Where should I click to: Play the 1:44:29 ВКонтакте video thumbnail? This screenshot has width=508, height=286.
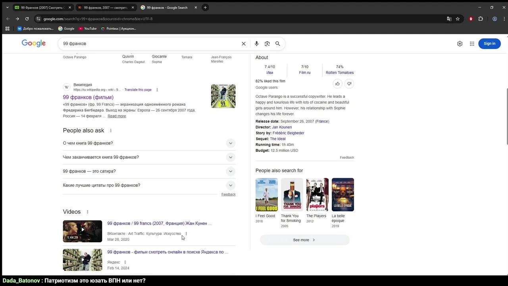pos(83,231)
